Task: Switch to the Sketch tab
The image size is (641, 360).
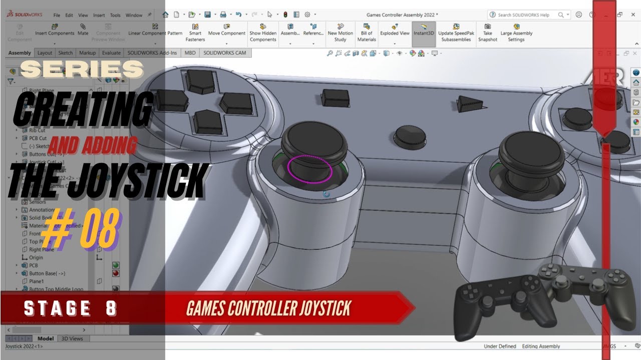Action: pos(66,53)
